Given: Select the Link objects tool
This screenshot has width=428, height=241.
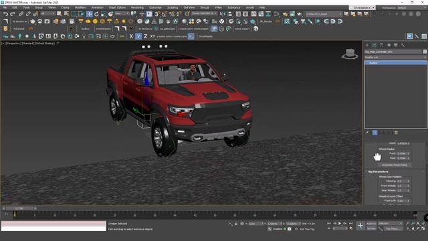Looking at the screenshot, I should click(x=21, y=14).
